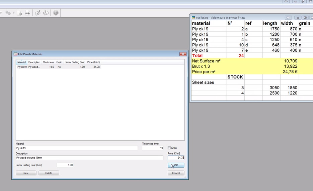The image size is (313, 191).
Task: Click the 1750 length value in row a
Action: (x=275, y=29)
